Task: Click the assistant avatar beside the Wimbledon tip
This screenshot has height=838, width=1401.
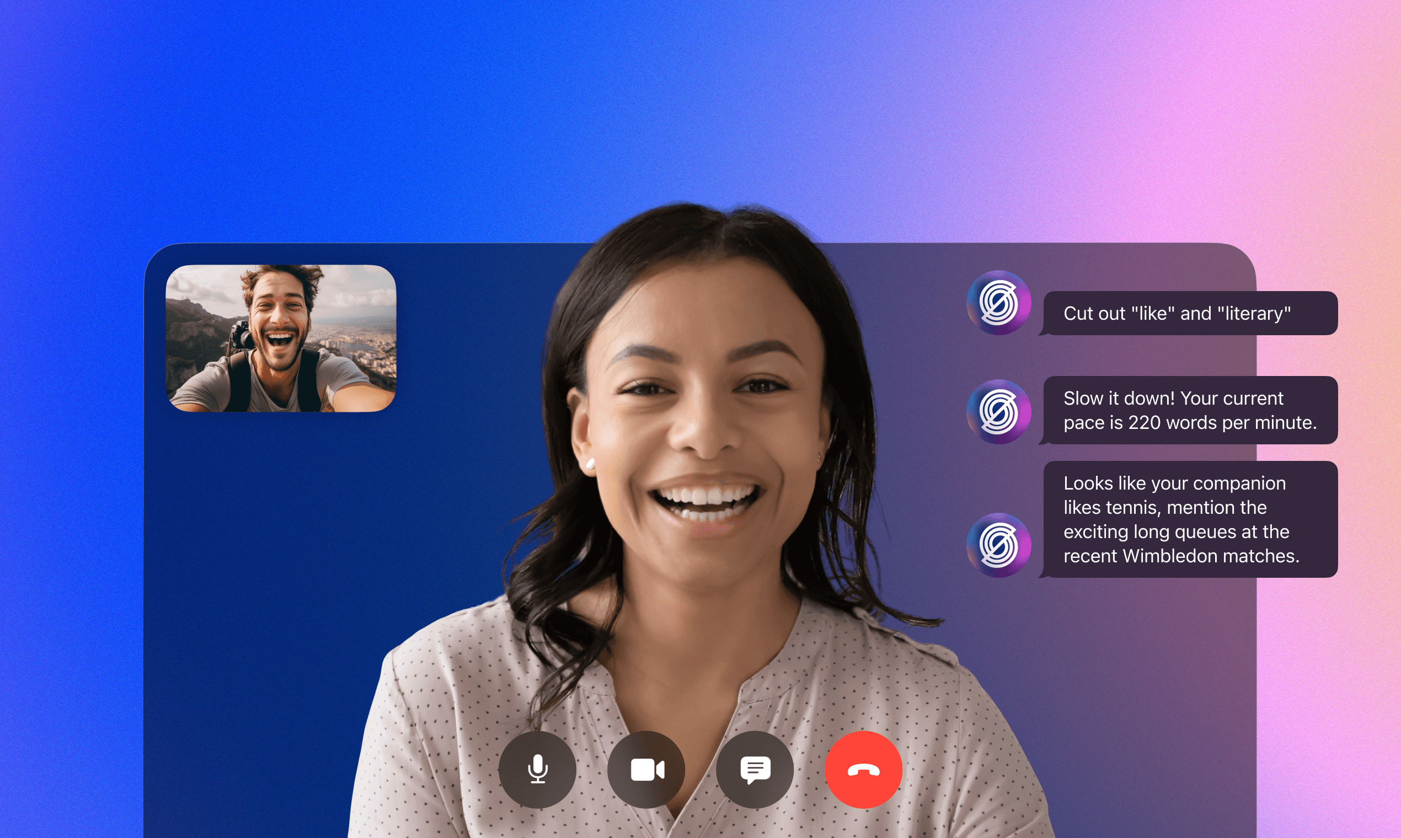Action: pyautogui.click(x=998, y=545)
